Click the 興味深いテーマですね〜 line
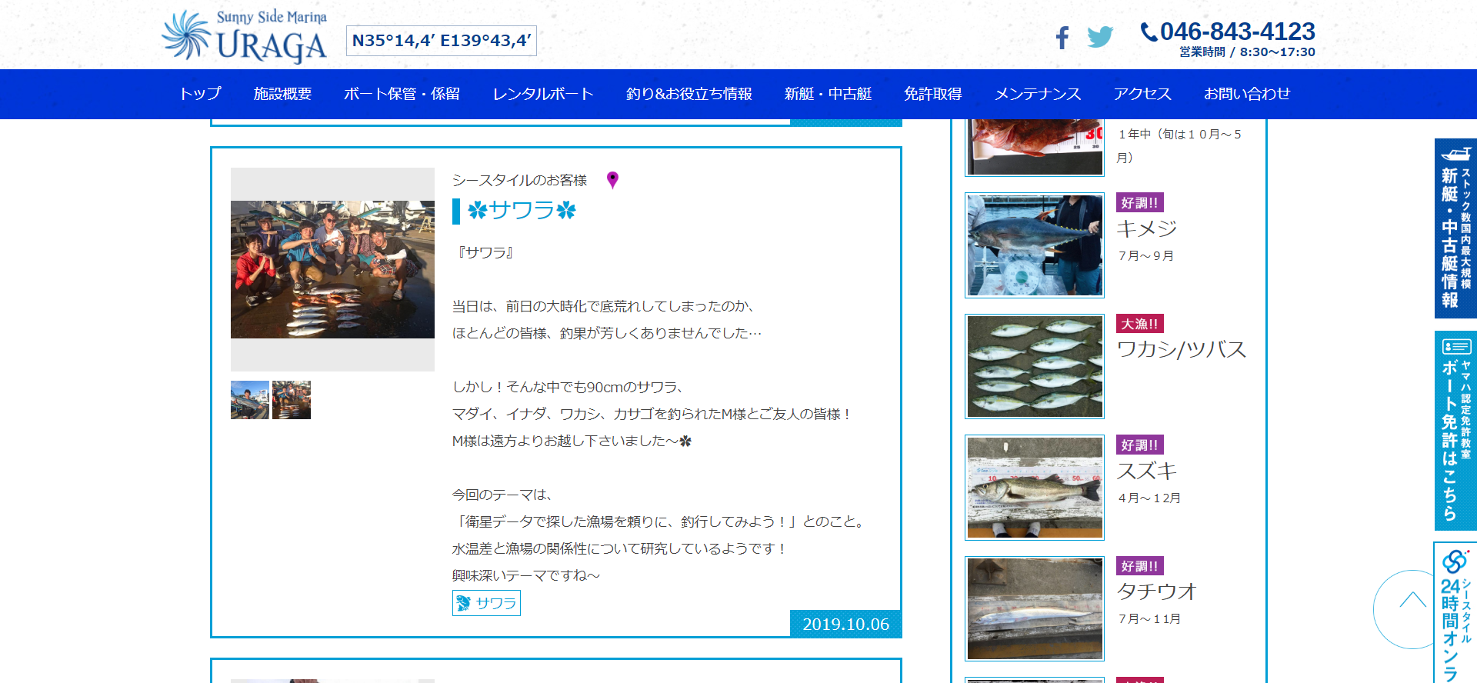 point(526,575)
